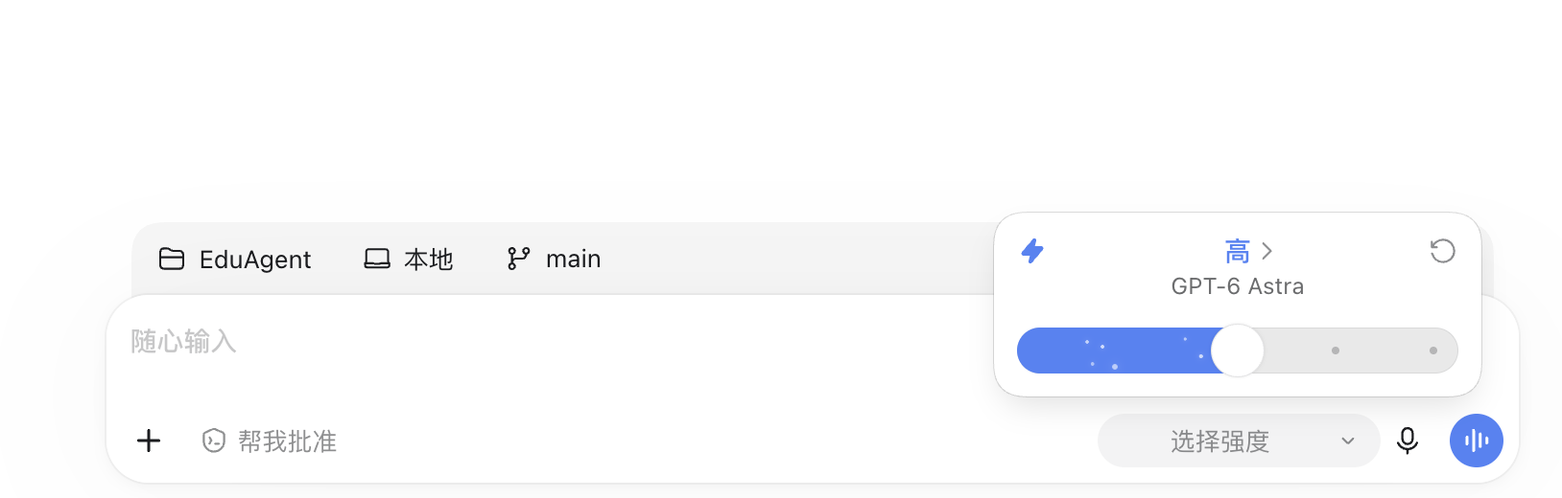The image size is (1562, 498).
Task: Start dictation with the microphone icon
Action: point(1408,441)
